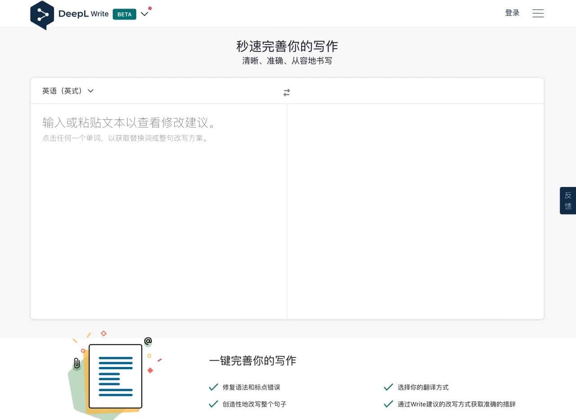Click the checkmark beside 修复语法和标点错误

point(213,387)
